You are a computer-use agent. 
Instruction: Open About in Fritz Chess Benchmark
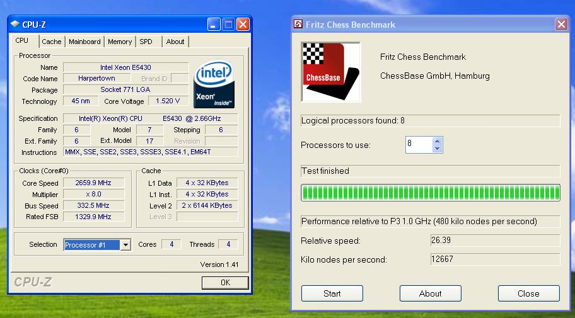pos(431,293)
